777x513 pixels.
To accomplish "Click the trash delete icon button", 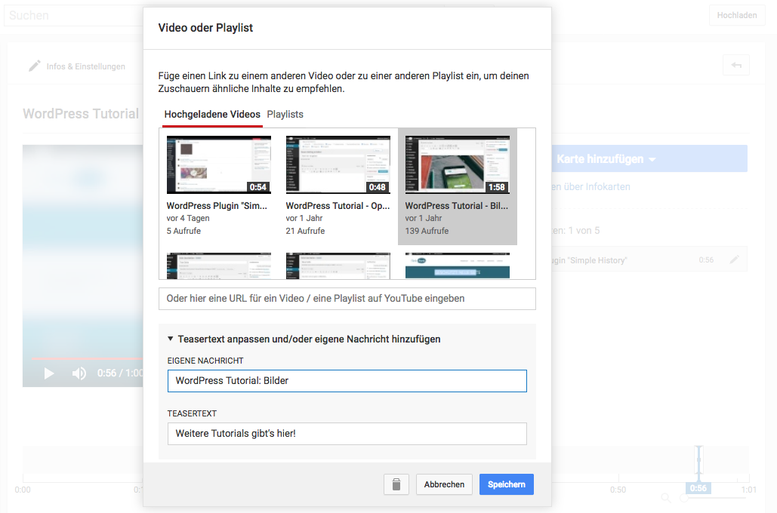I will click(x=397, y=484).
